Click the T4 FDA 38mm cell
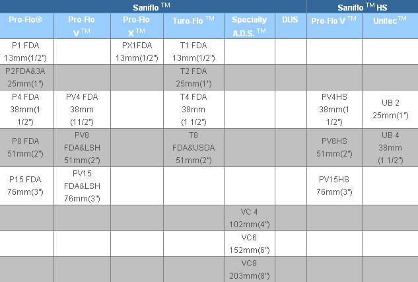Screen dimensions: 418x282 [x=193, y=109]
